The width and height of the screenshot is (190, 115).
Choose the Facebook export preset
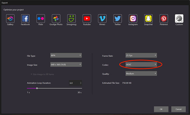25,18
